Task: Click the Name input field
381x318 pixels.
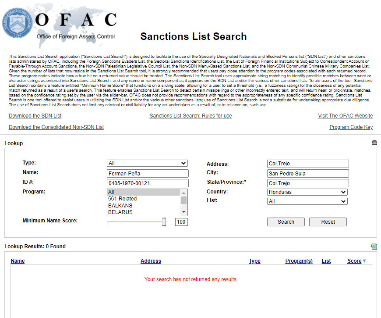Action: pos(147,173)
